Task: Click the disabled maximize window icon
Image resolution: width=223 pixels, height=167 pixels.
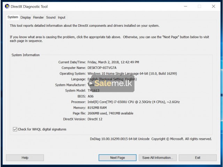Action: [x=199, y=6]
